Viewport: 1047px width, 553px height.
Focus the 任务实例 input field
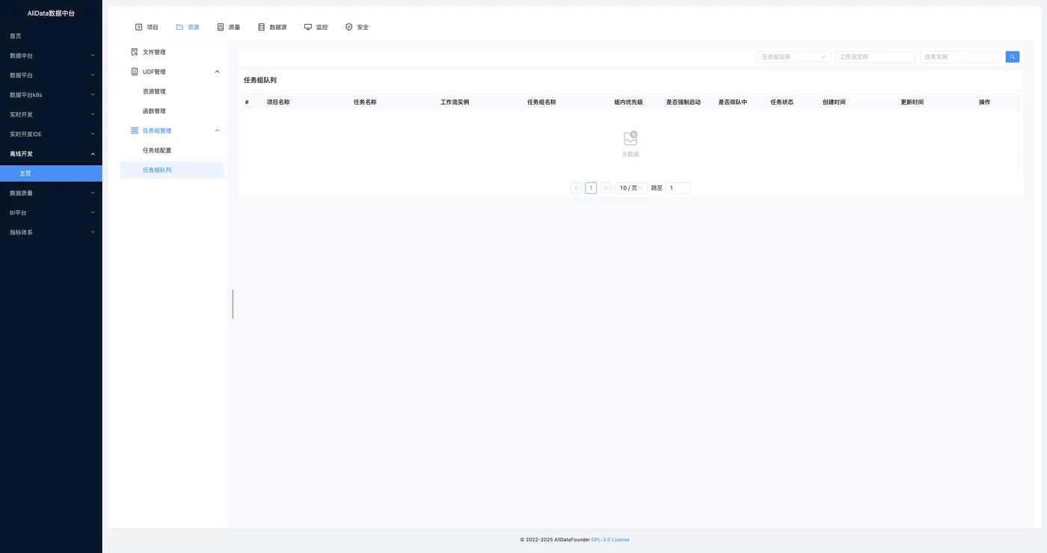tap(960, 57)
